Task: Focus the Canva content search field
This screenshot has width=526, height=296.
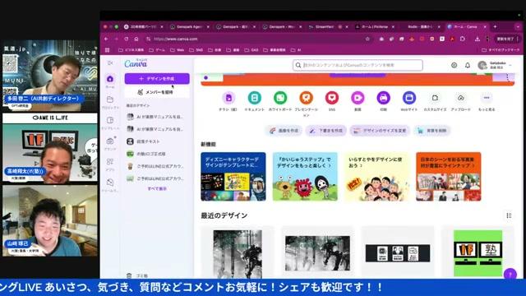Action: click(358, 65)
